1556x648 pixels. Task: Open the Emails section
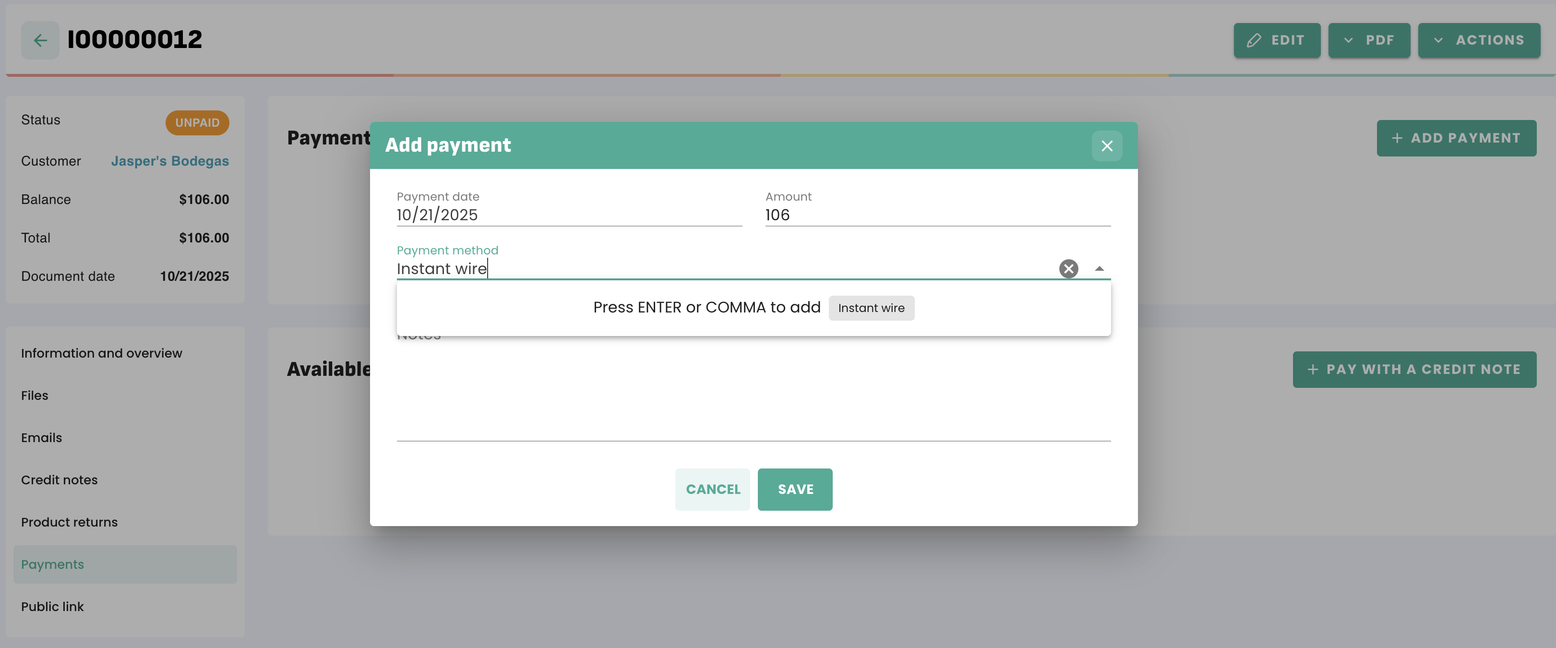tap(41, 438)
